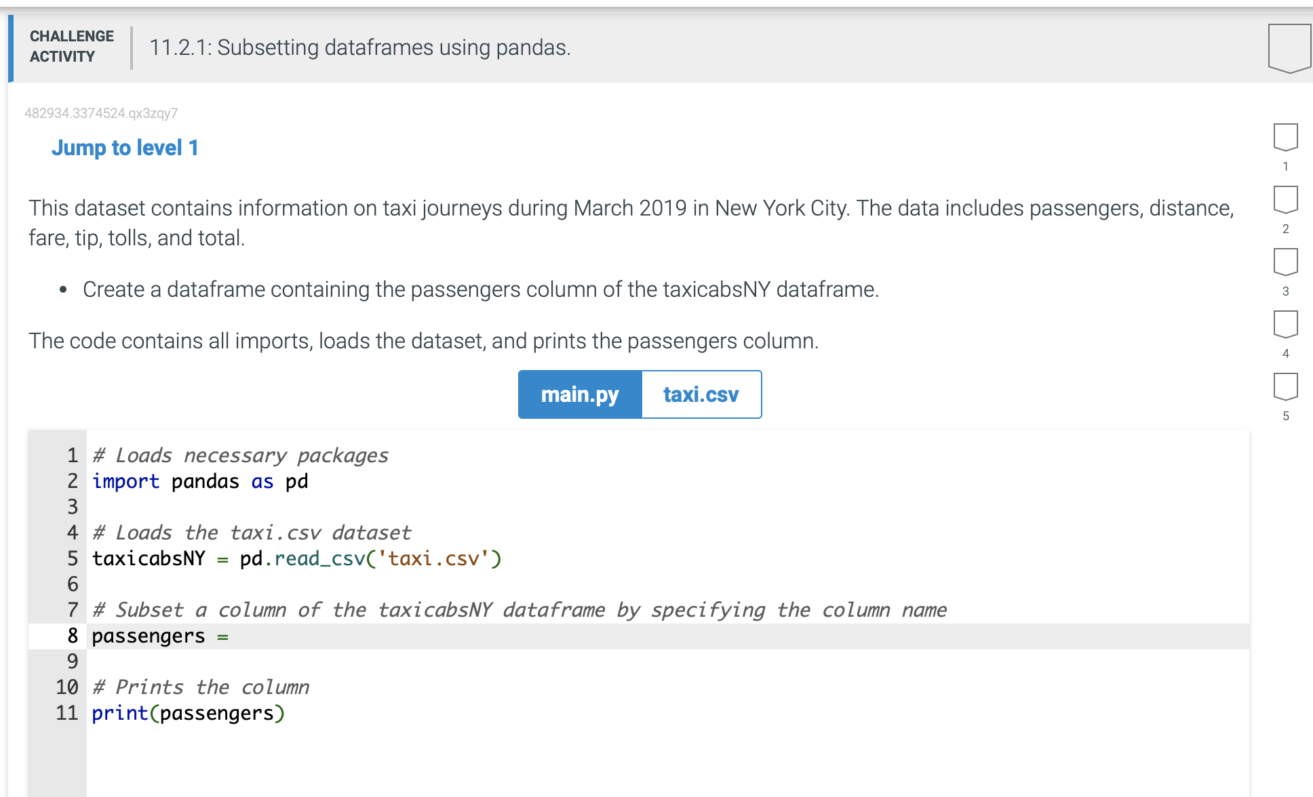Screen dimensions: 1313x797
Task: Open the main.py file tab
Action: pyautogui.click(x=580, y=394)
